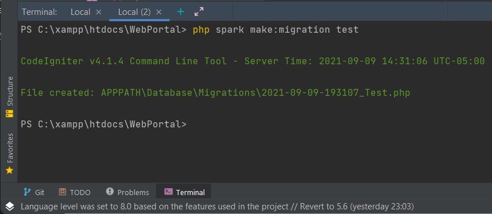Open the Problems tool window
The height and width of the screenshot is (214, 492).
click(127, 192)
